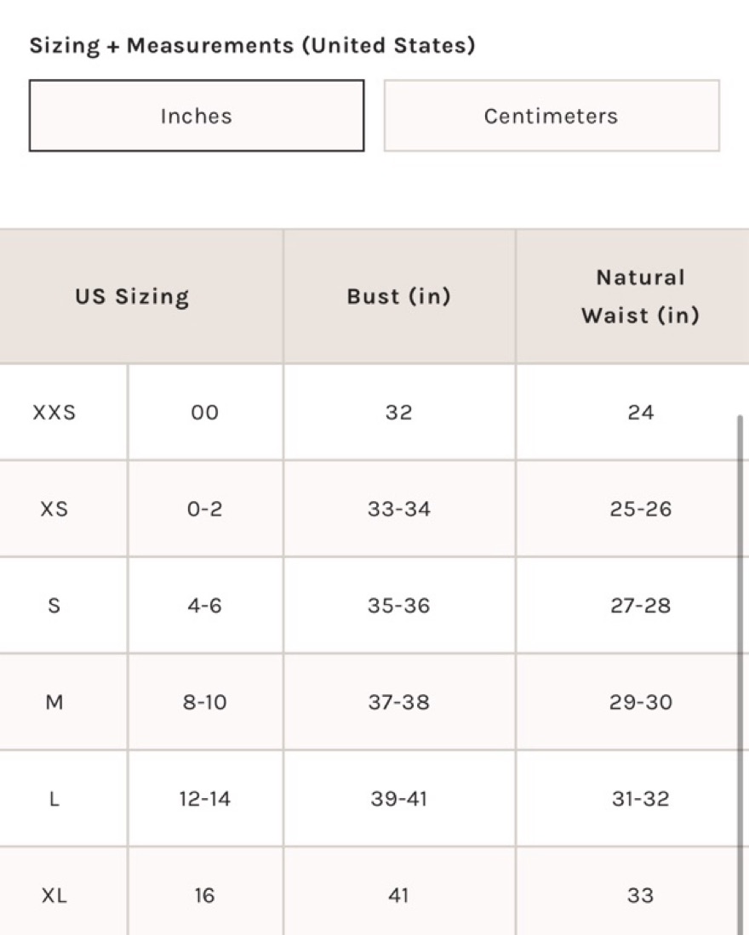Switch measurements to Centimeters
Screen dimensions: 749x935
[x=552, y=116]
